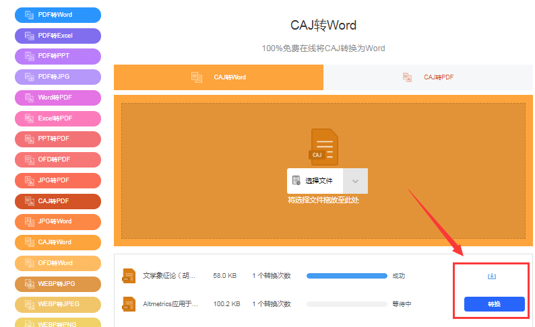
Task: Go to PPT转PDF in the sidebar
Action: [x=58, y=139]
